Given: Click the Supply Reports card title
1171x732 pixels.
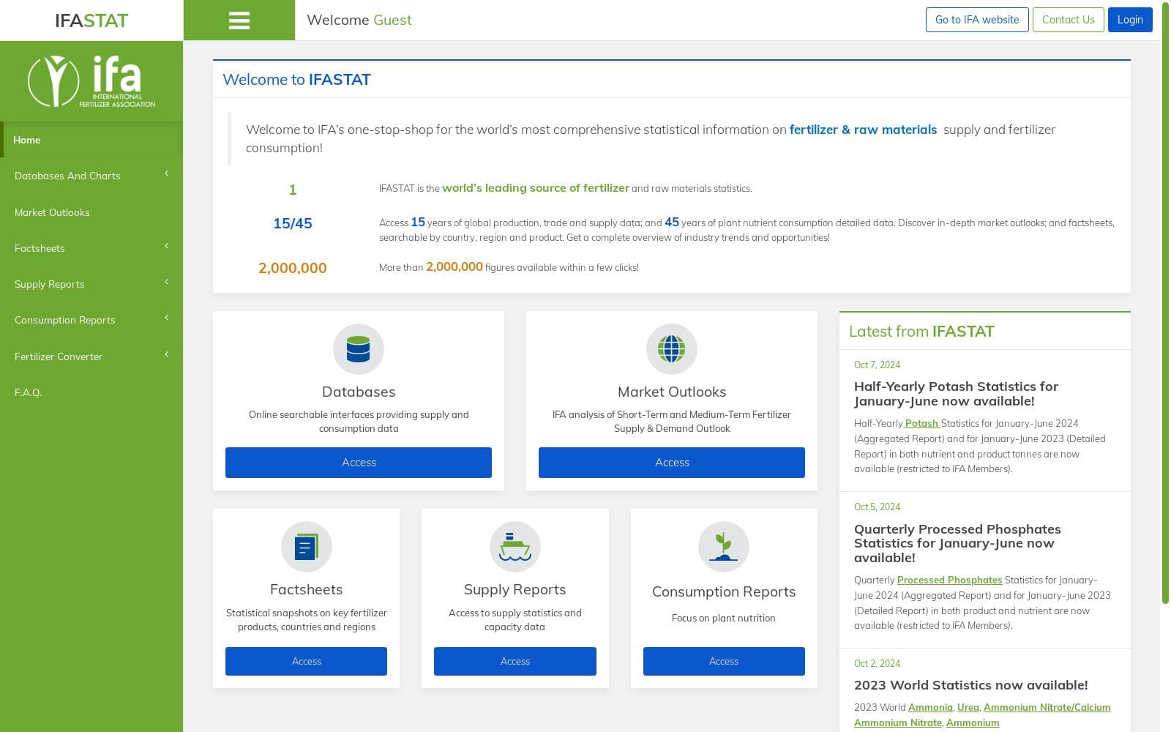Looking at the screenshot, I should pyautogui.click(x=515, y=589).
